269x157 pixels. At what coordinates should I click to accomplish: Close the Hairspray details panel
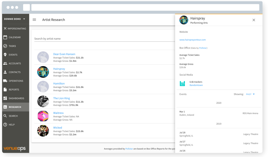(x=254, y=20)
